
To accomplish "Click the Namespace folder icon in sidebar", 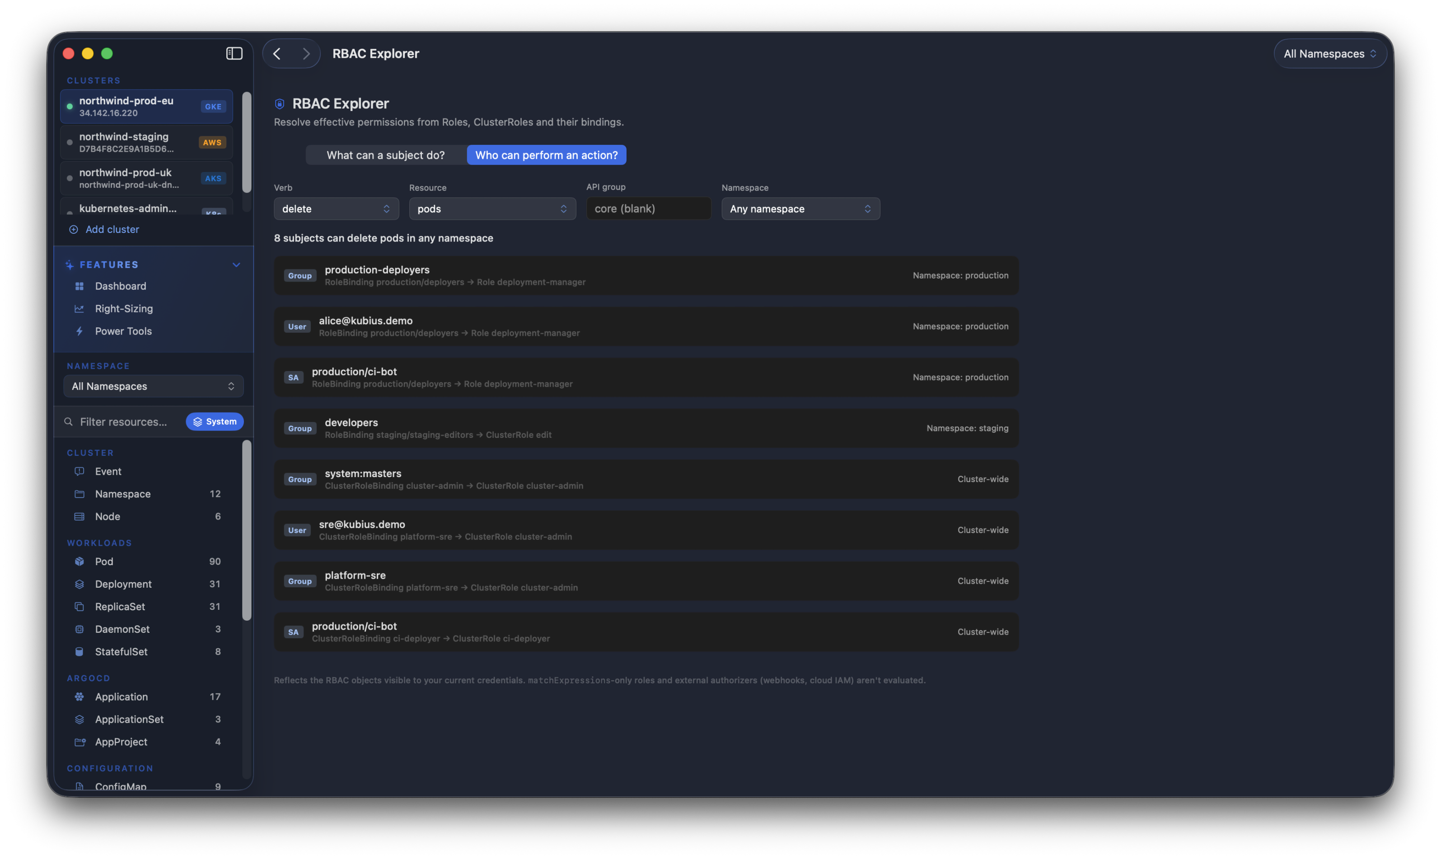I will 80,494.
